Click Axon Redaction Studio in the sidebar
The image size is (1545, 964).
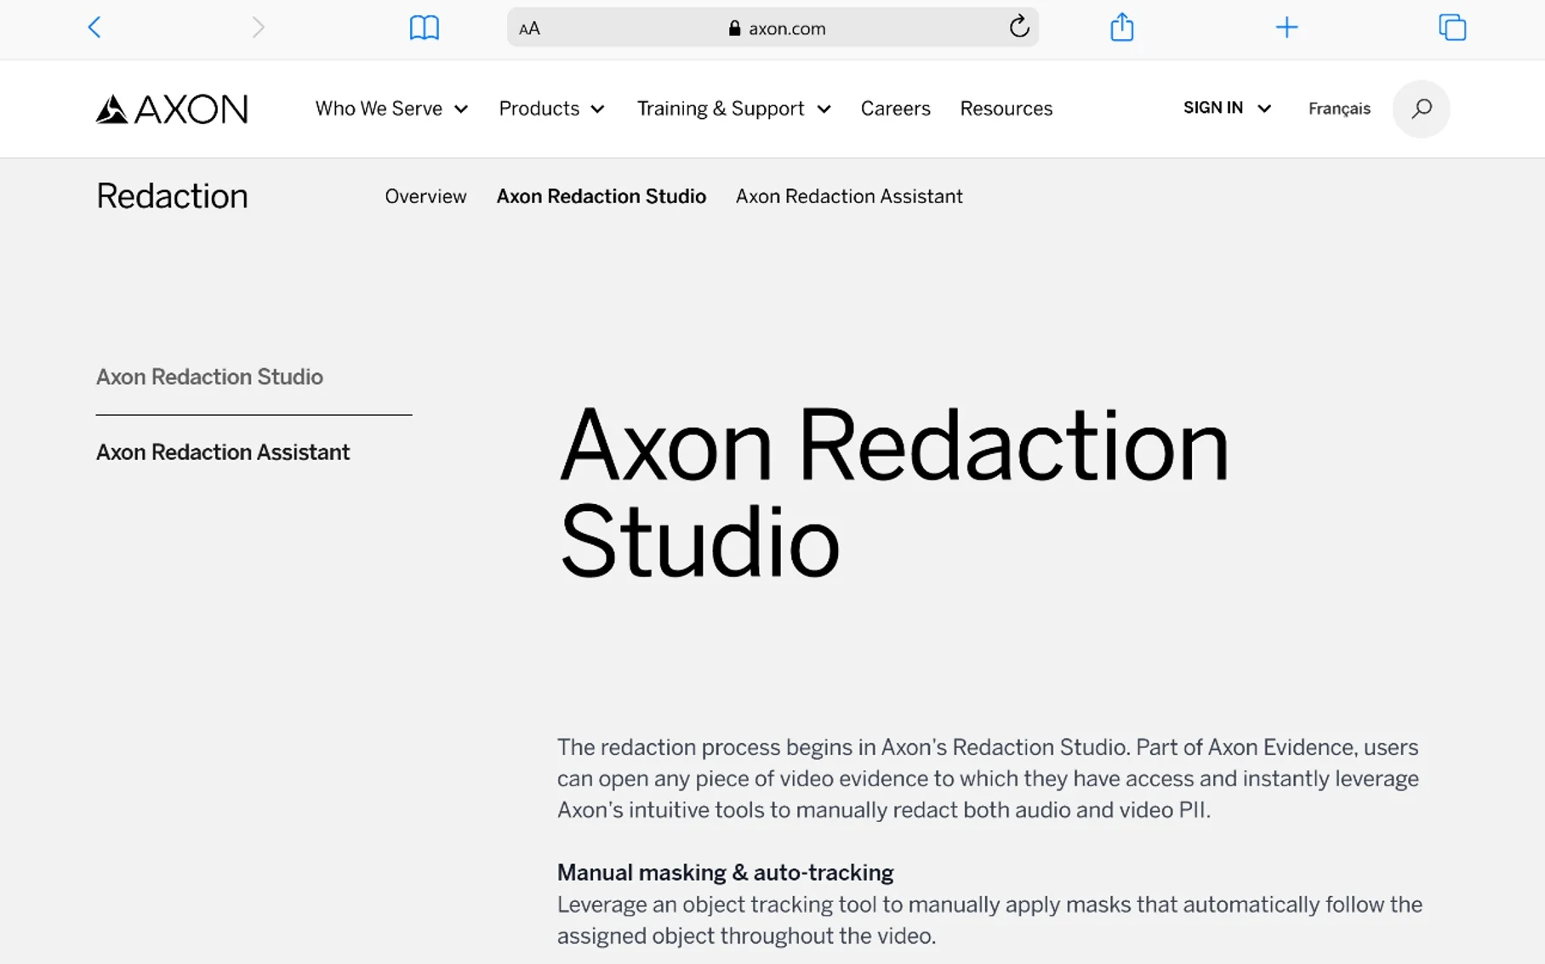[x=209, y=377]
